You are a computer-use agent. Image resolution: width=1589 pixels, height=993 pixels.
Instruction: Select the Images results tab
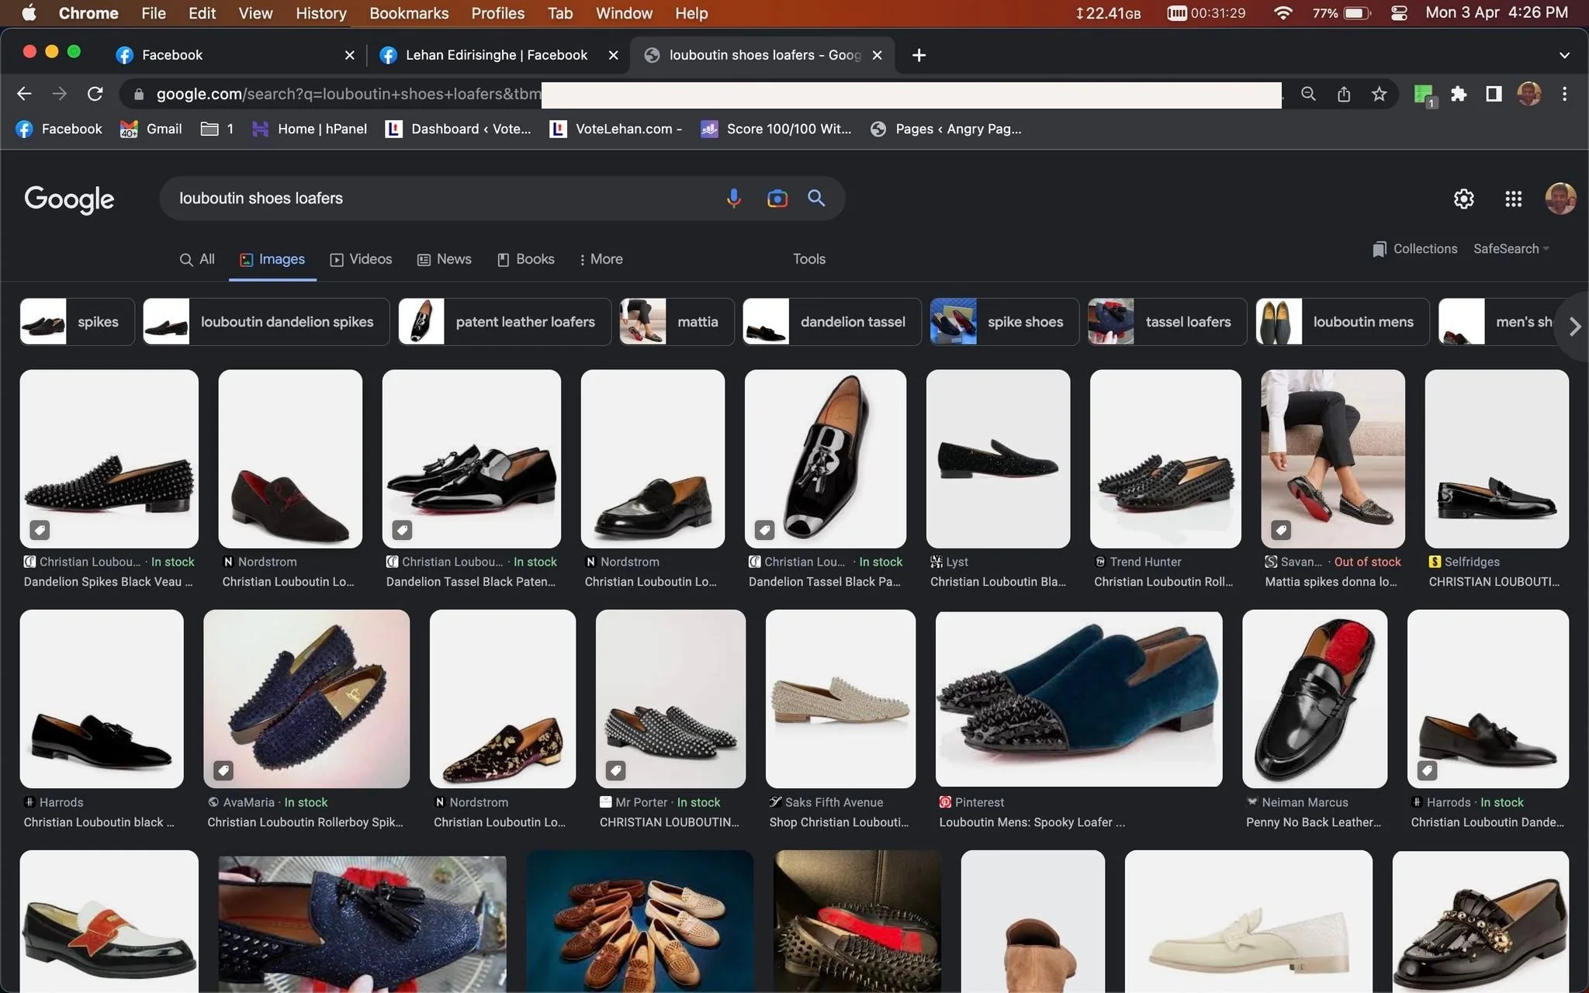click(x=272, y=259)
